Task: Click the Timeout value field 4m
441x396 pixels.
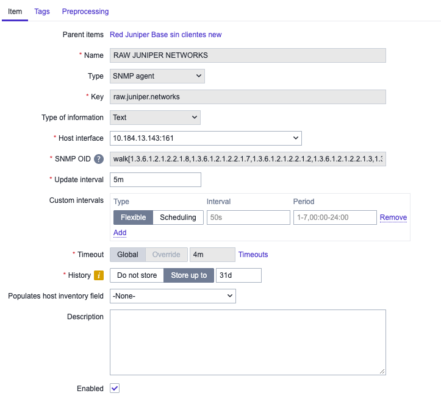Action: pos(212,255)
